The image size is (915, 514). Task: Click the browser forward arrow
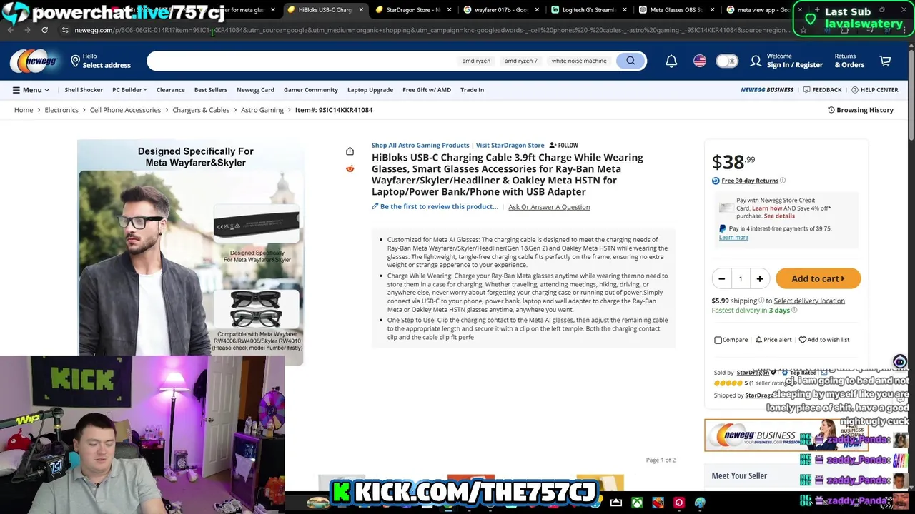[x=27, y=30]
